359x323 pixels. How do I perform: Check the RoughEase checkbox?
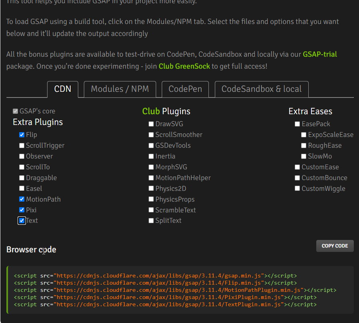(304, 146)
